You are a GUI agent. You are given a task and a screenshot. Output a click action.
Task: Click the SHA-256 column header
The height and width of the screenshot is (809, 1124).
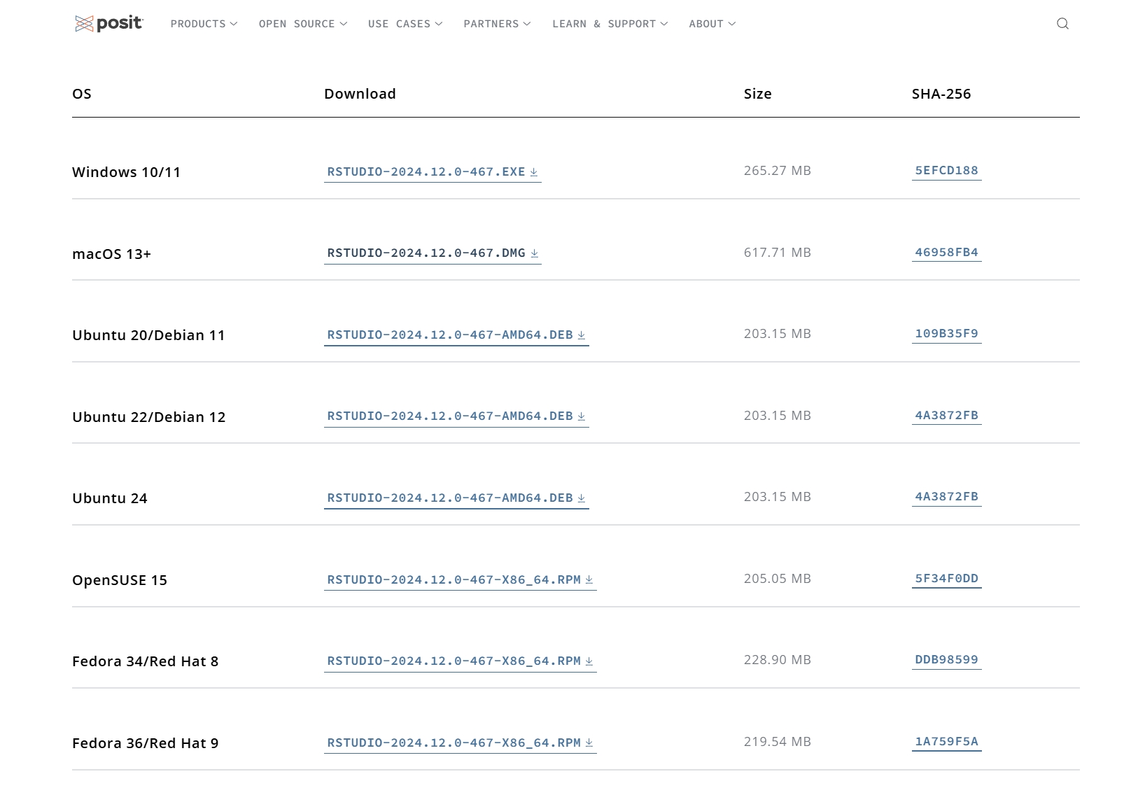(941, 94)
